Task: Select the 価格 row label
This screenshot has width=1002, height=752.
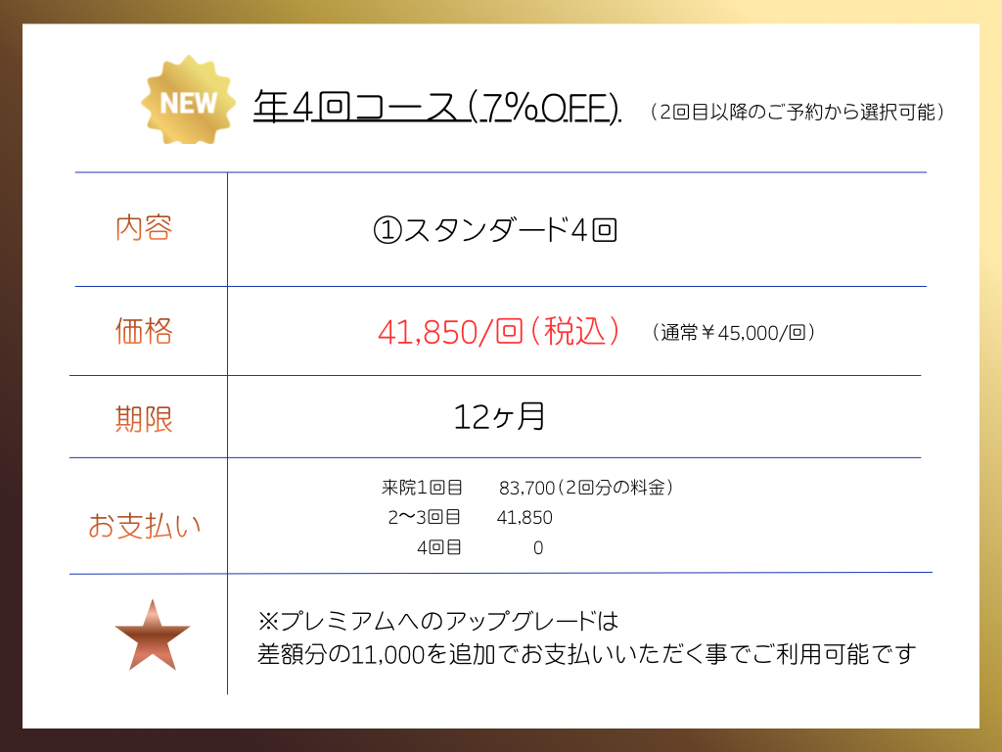Action: (x=144, y=331)
